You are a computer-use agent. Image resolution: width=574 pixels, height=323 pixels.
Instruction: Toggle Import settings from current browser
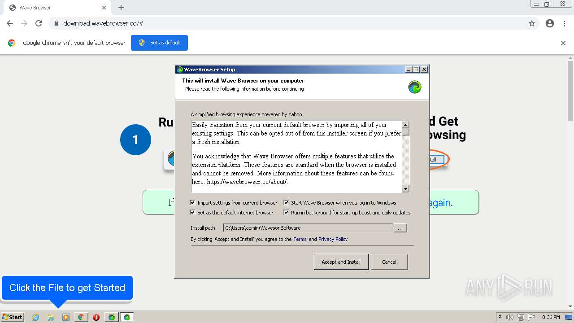192,203
